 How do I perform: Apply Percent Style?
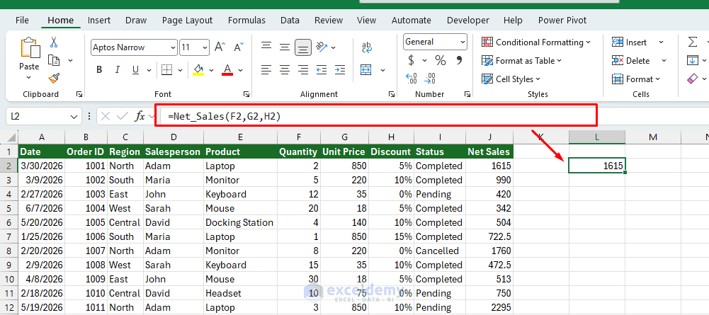[x=441, y=60]
